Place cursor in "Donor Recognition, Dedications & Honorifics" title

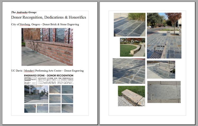click(x=48, y=17)
